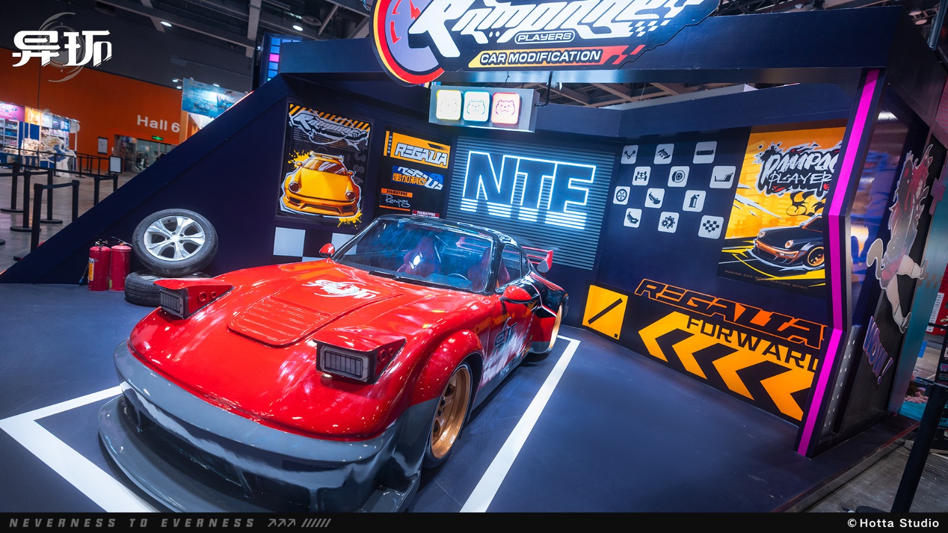Click the Hotta Studio copyright text

[893, 523]
